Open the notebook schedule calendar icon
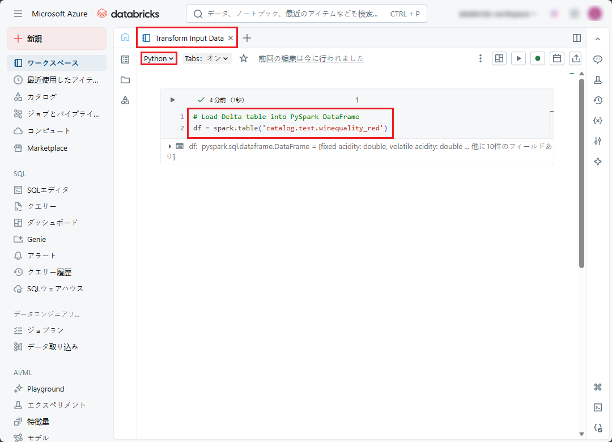 point(556,58)
